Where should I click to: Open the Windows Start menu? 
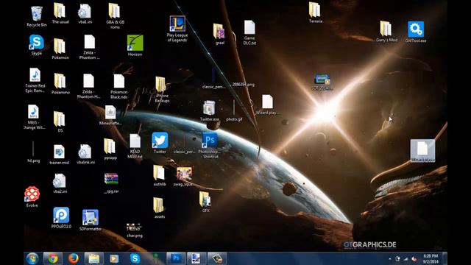(32, 258)
